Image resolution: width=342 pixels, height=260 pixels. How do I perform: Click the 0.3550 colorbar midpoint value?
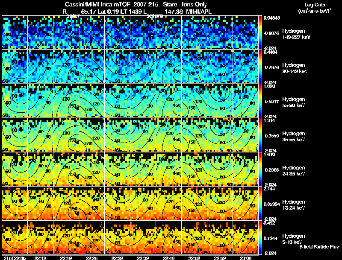272,136
